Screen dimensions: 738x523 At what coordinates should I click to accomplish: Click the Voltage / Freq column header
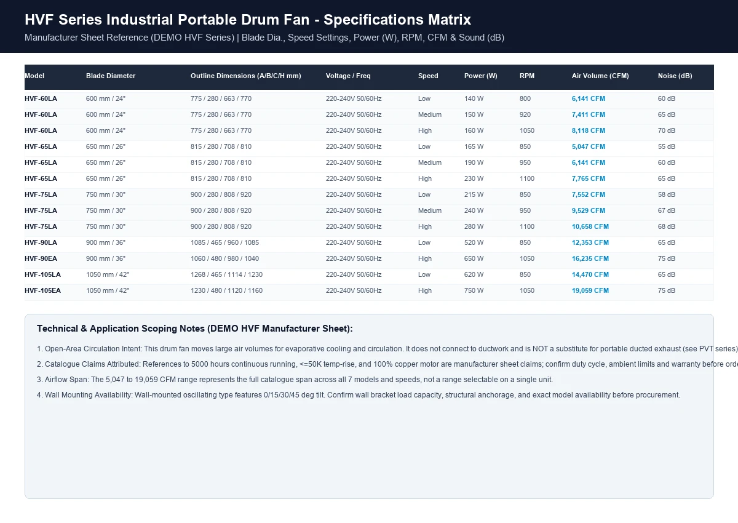[x=348, y=76]
